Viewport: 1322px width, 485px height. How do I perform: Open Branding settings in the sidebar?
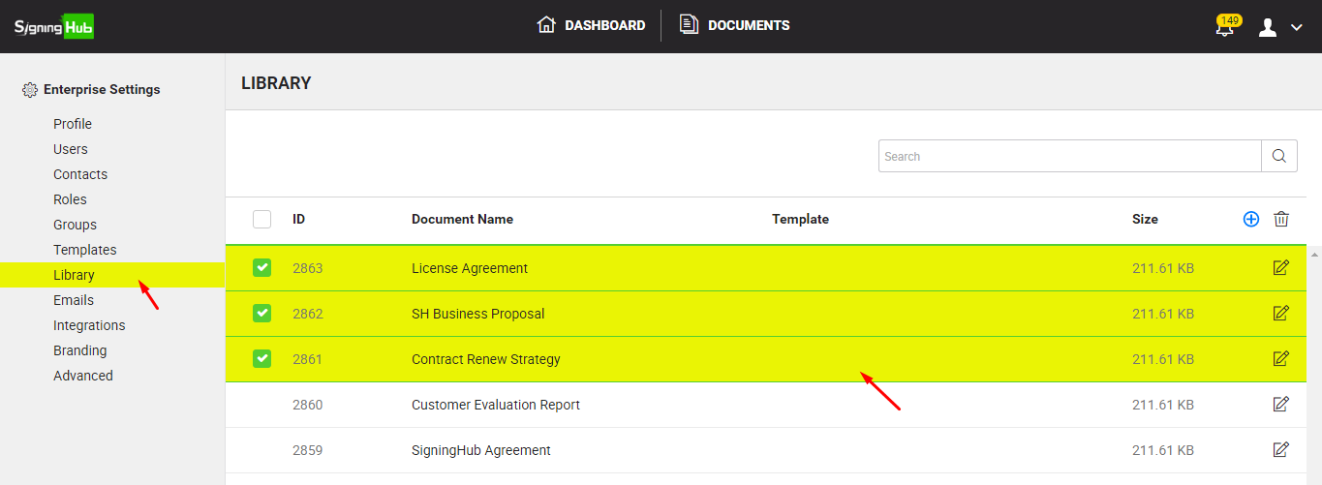pos(80,350)
